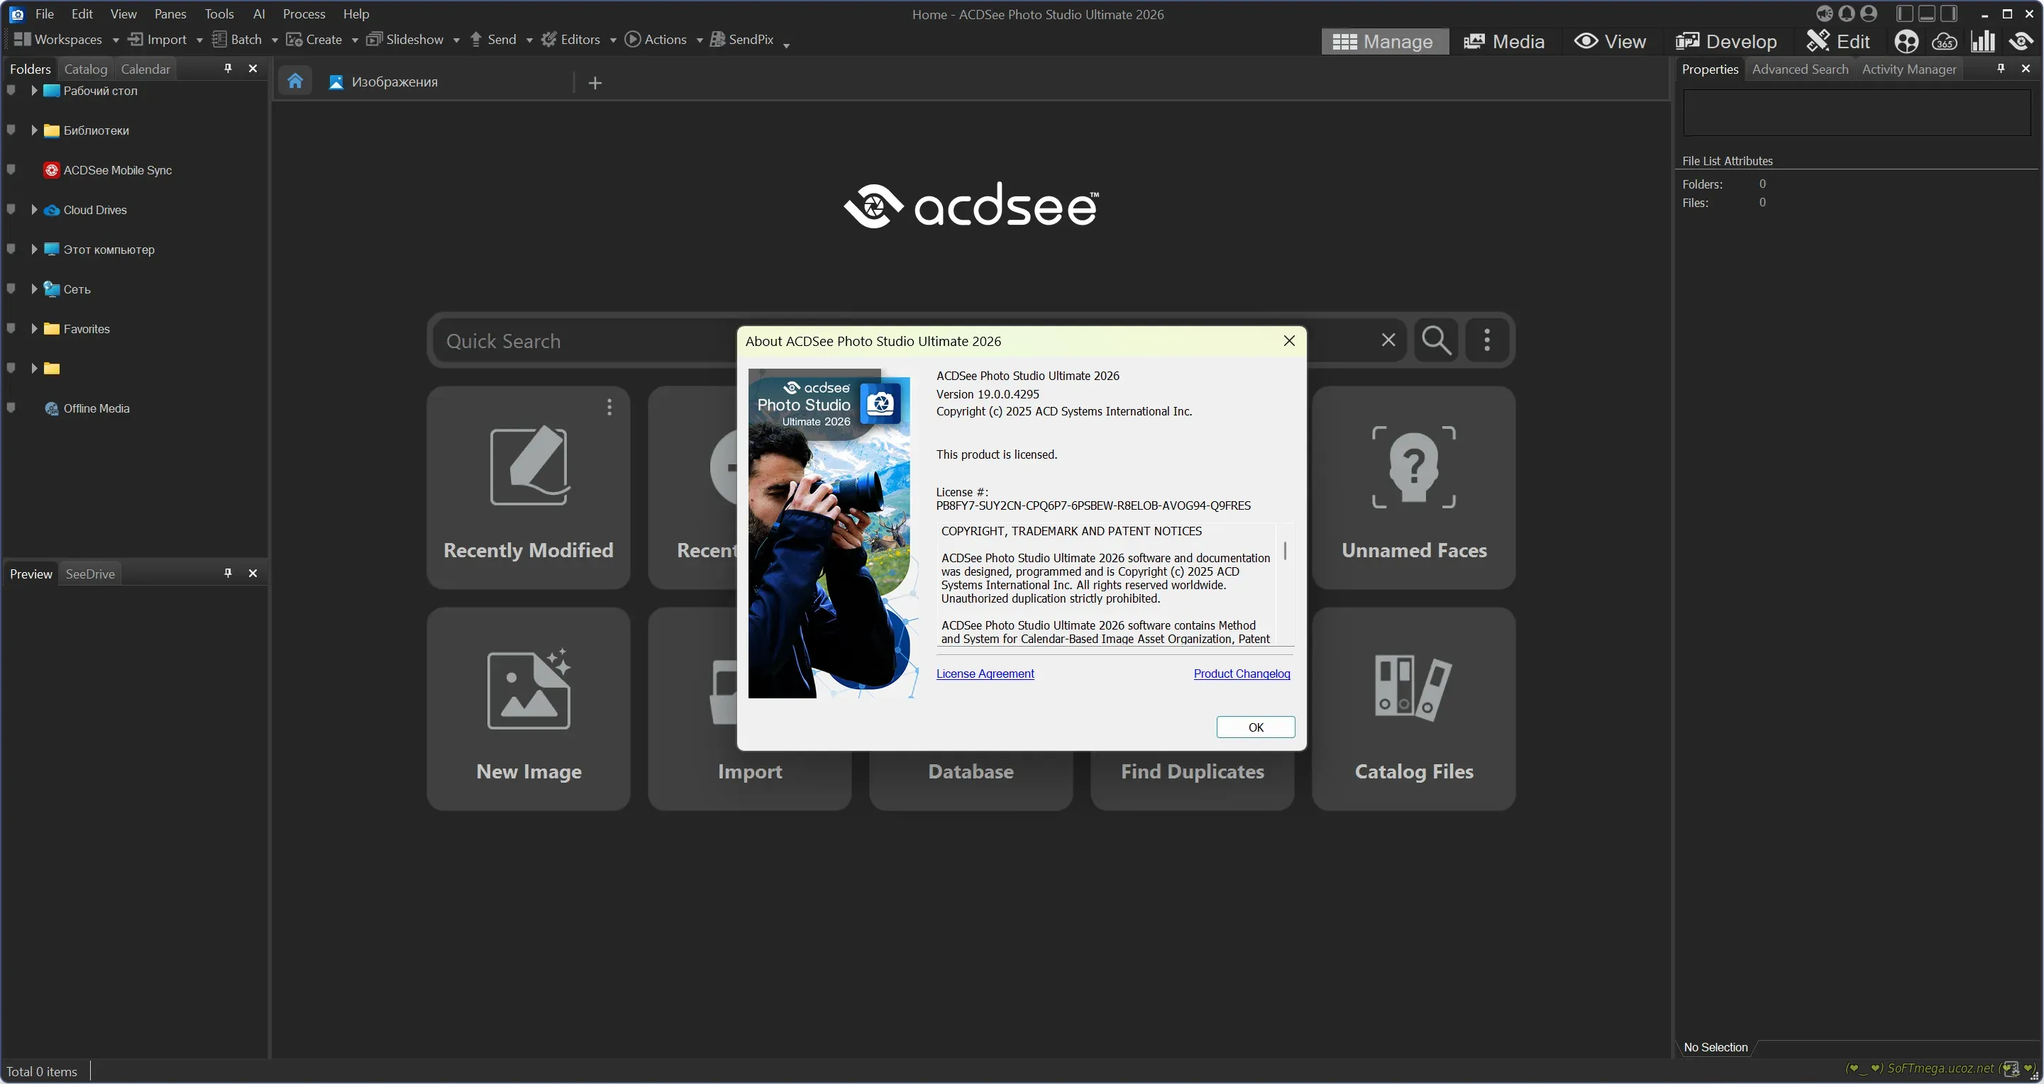The image size is (2044, 1084).
Task: Toggle Easy-Select marker for Cloud Drives
Action: click(11, 209)
